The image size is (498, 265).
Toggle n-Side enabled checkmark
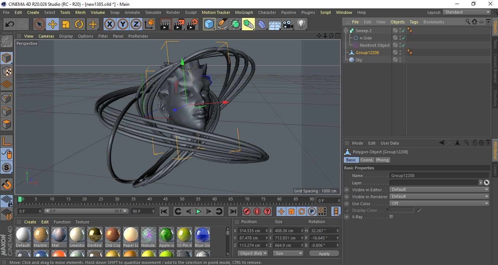404,38
